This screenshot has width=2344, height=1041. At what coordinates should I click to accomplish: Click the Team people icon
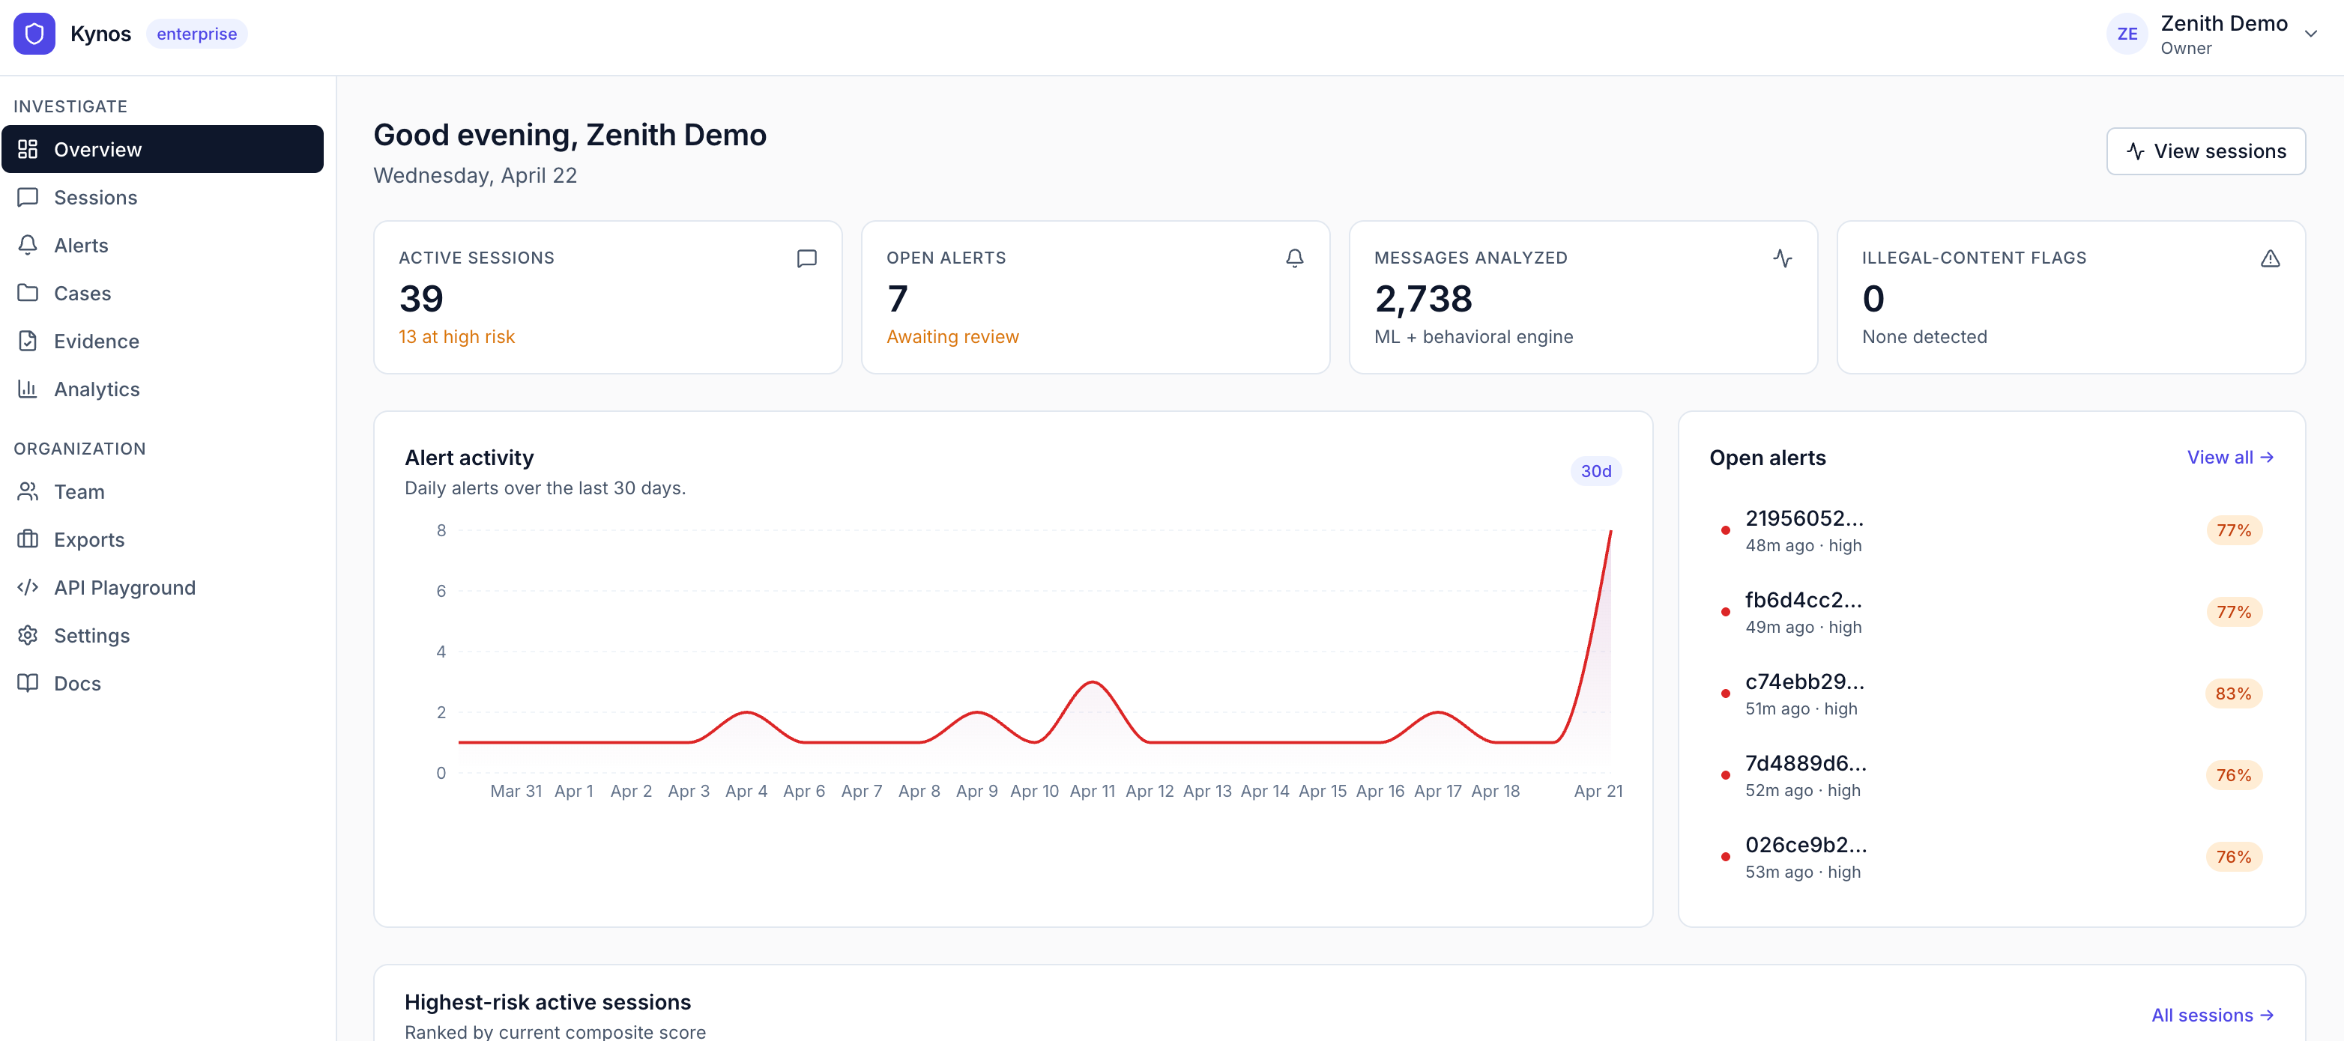(x=27, y=491)
